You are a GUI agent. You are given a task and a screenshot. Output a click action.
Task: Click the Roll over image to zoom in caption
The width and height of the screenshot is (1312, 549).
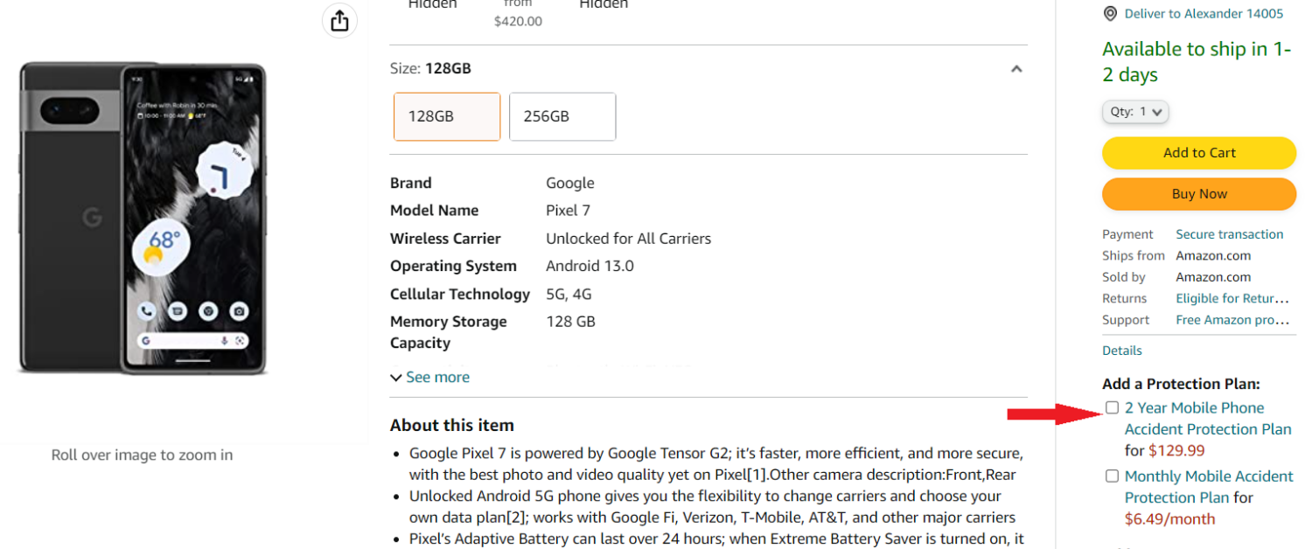[142, 455]
